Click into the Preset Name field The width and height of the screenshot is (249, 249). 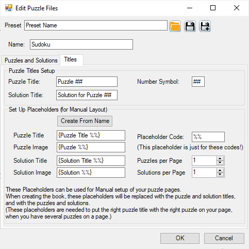tap(96, 25)
